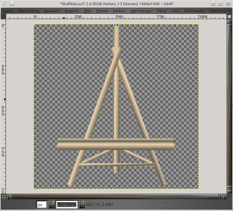Click the zoom-on-resize icon at top right
233x211 pixels.
pos(229,16)
